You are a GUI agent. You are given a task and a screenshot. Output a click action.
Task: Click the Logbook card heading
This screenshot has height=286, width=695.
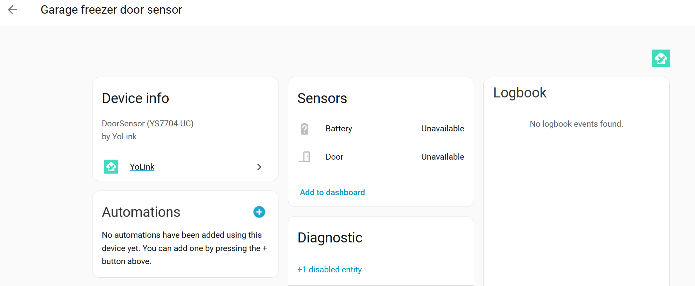[520, 93]
